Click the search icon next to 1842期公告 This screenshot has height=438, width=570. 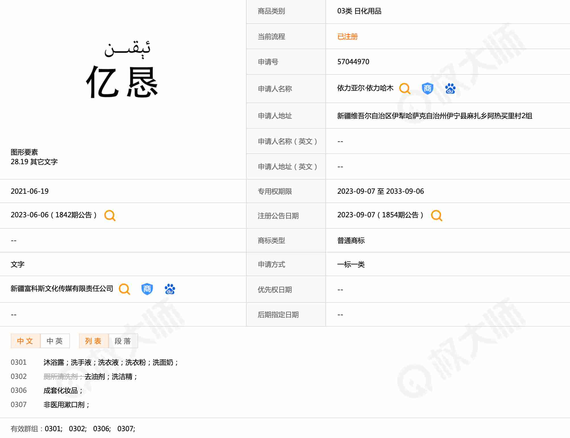[x=110, y=215]
